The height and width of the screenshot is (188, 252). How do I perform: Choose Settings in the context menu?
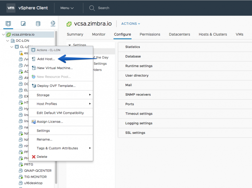point(61,131)
